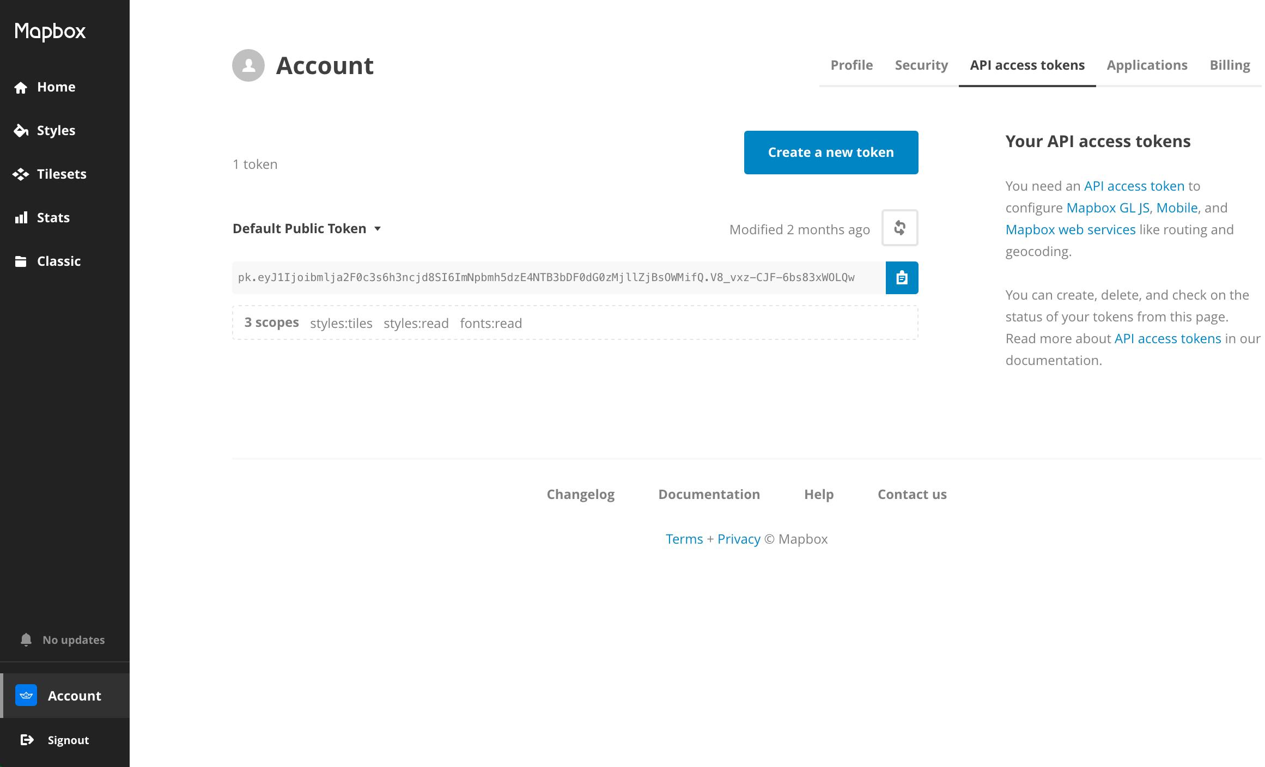
Task: Open Stats via the bar chart icon
Action: 21,218
